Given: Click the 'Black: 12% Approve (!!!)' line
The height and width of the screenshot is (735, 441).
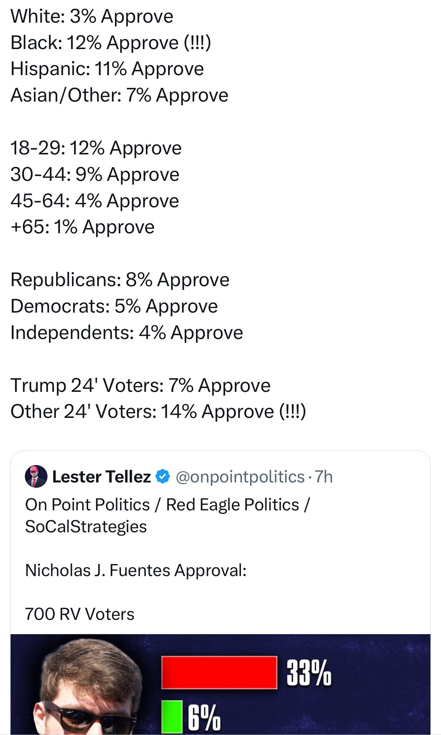Looking at the screenshot, I should tap(110, 42).
